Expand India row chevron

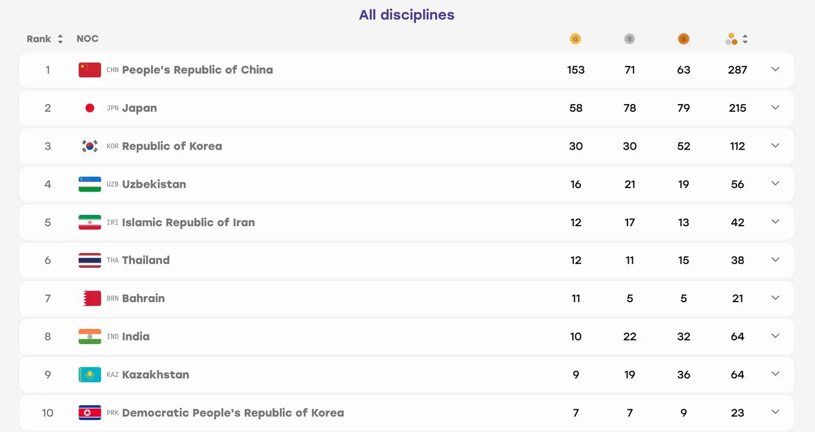coord(775,336)
